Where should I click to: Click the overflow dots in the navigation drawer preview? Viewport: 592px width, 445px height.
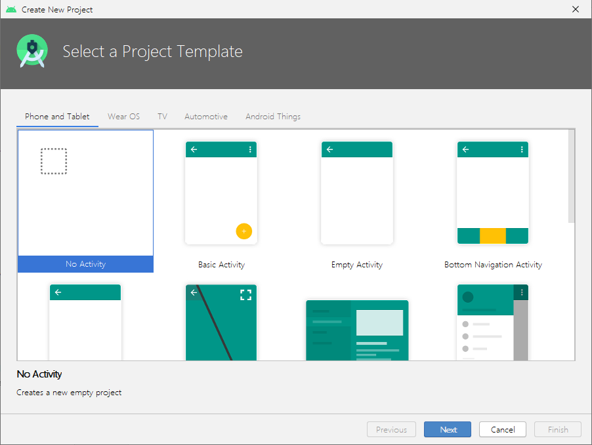pos(522,292)
